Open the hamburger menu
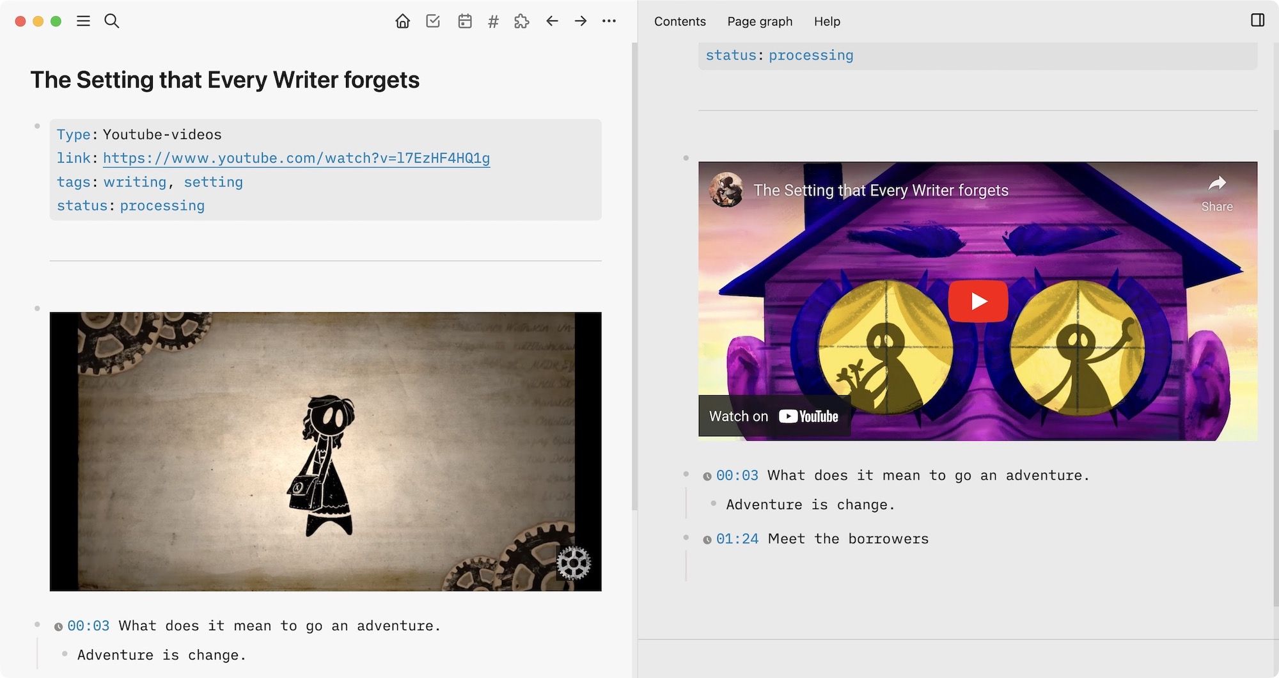 coord(83,20)
